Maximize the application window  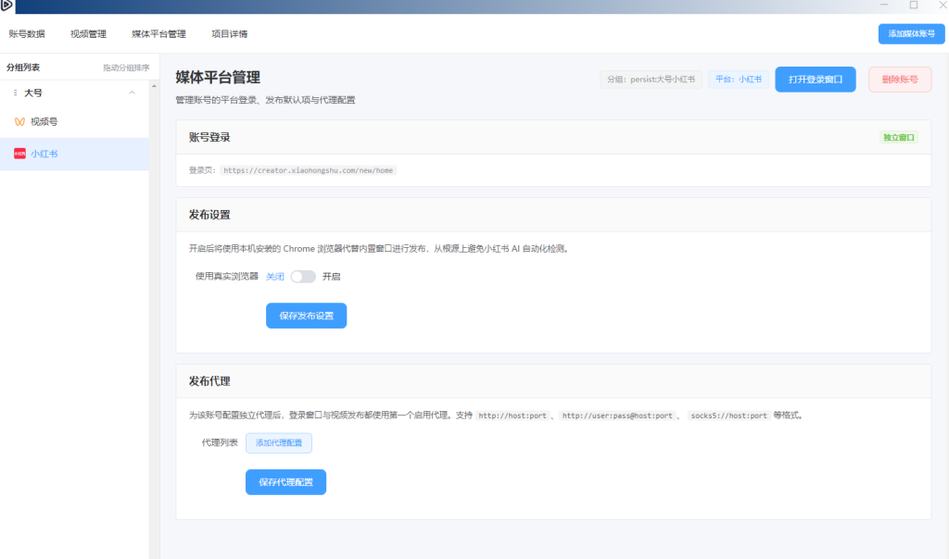[x=913, y=5]
